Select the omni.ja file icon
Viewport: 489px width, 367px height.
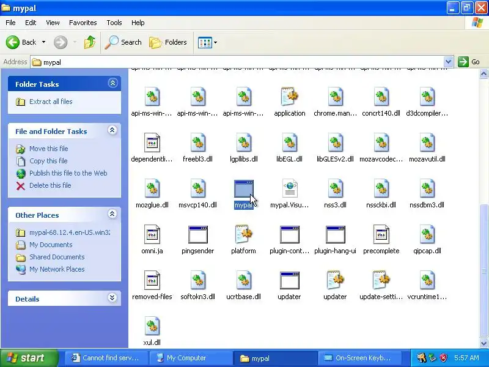pyautogui.click(x=152, y=234)
